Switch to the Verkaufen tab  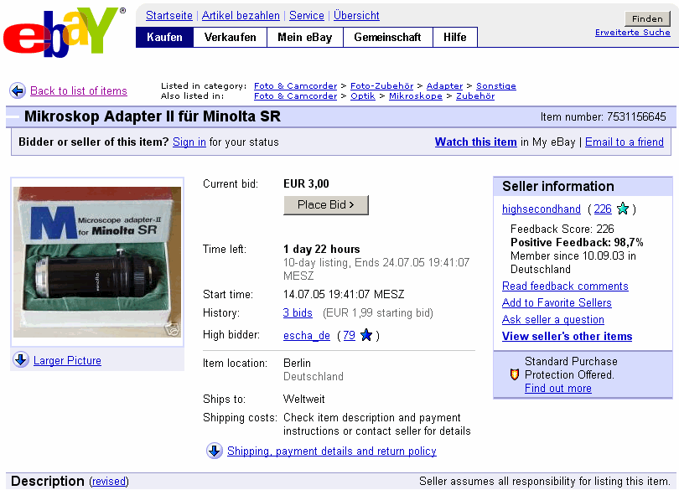pyautogui.click(x=230, y=37)
